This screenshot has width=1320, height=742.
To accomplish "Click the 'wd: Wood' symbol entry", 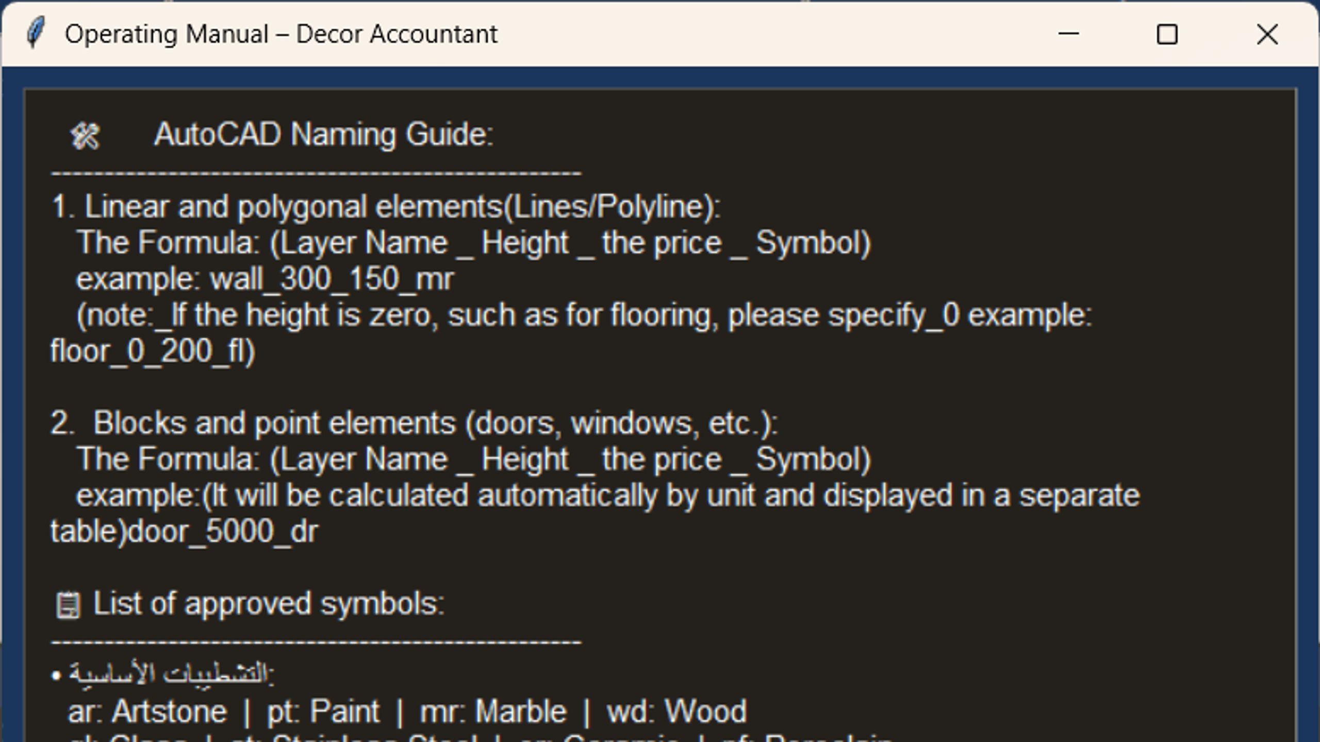I will coord(677,712).
